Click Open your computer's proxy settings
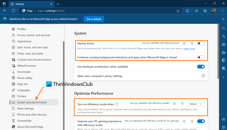The width and height of the screenshot is (227, 130). point(141,76)
